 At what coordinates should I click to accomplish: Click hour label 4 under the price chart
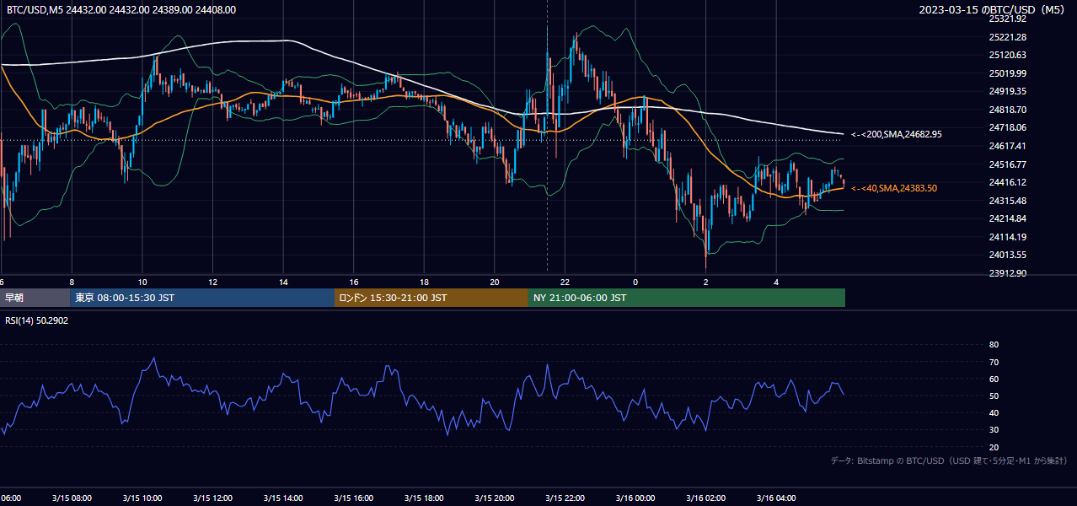(776, 282)
